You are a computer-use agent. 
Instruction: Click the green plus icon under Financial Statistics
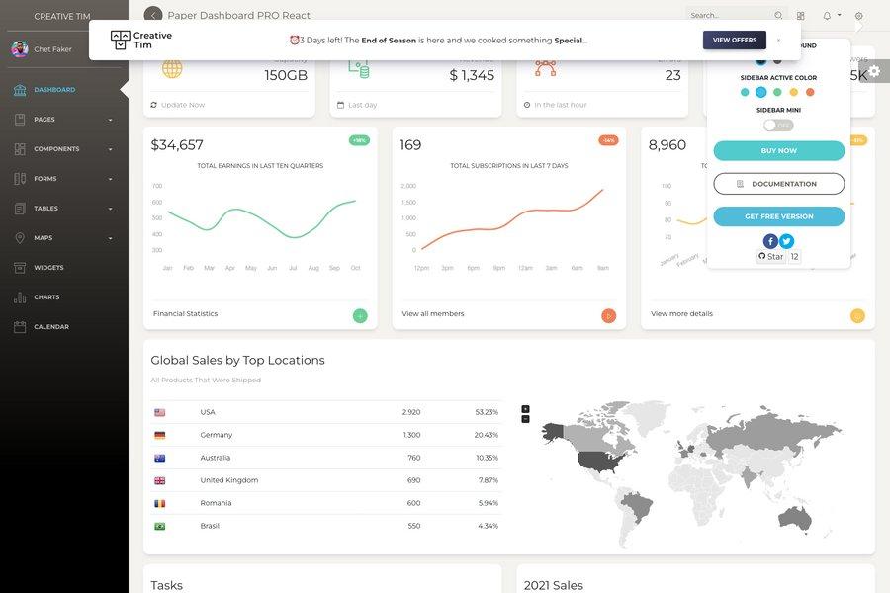click(360, 316)
